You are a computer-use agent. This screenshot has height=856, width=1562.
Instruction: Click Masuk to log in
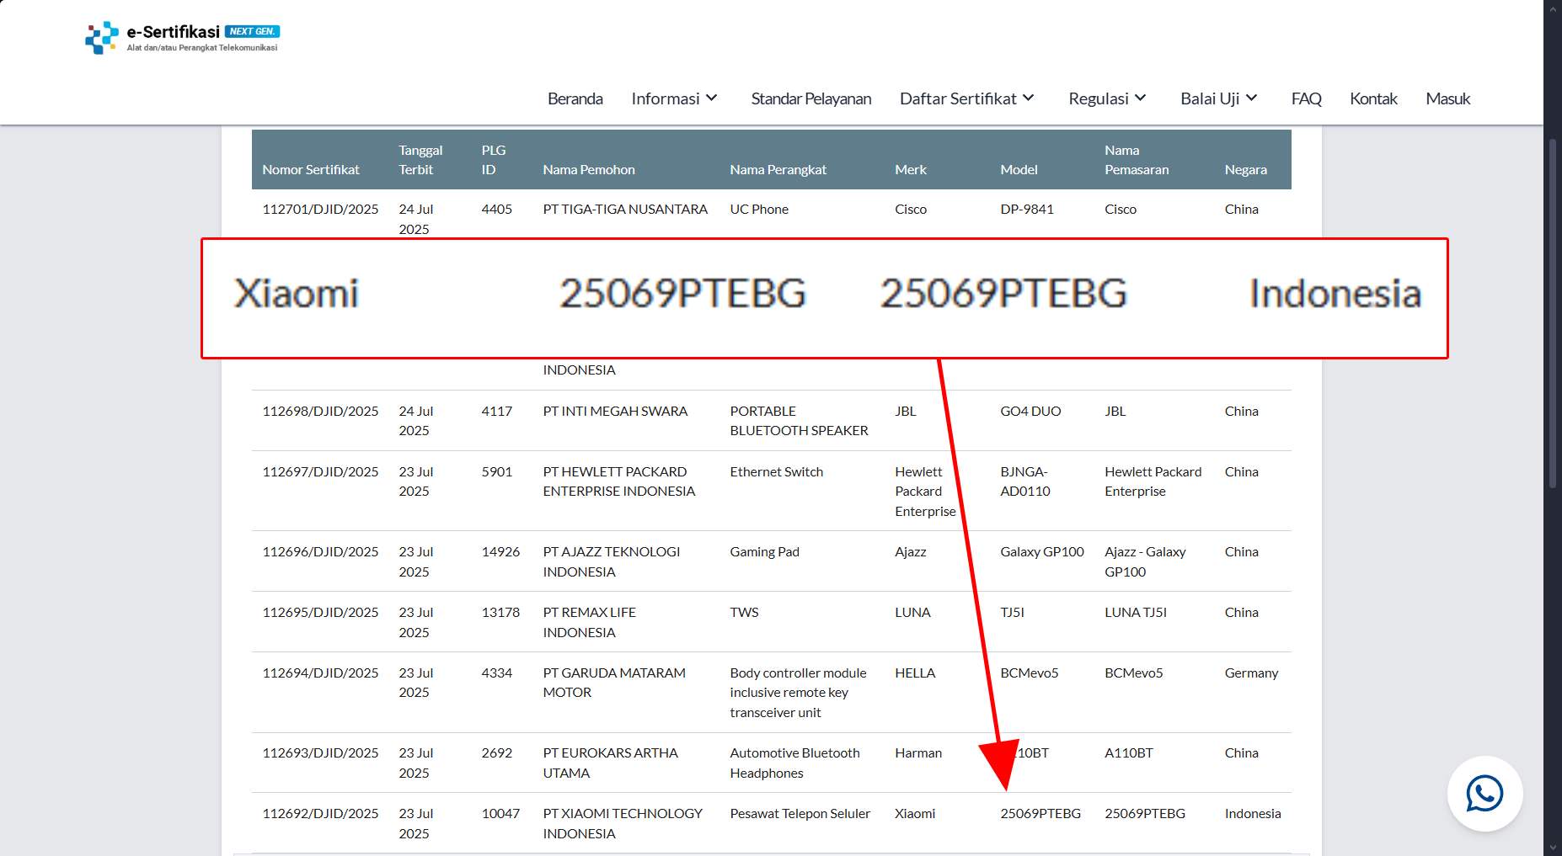tap(1447, 98)
